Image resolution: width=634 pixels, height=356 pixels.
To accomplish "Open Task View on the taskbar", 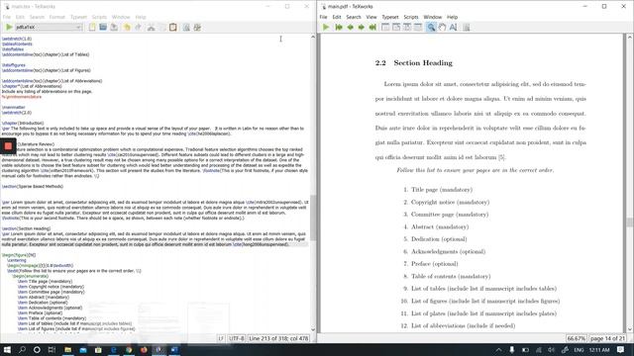I will click(x=52, y=349).
